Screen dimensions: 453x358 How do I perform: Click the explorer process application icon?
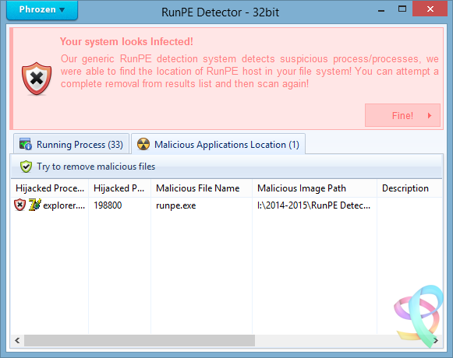click(x=34, y=205)
